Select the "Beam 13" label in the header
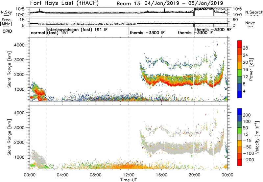 [x=128, y=4]
